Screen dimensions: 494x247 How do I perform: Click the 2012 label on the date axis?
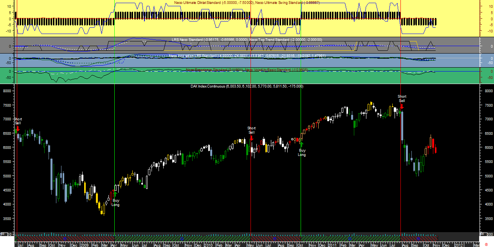459,245
